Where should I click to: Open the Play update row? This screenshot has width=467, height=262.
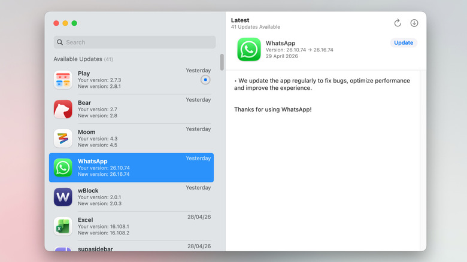[x=131, y=80]
